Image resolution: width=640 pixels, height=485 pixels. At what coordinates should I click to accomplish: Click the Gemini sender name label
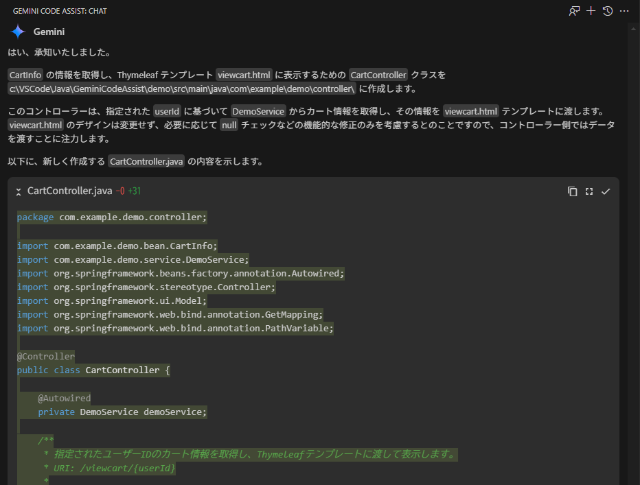(49, 32)
